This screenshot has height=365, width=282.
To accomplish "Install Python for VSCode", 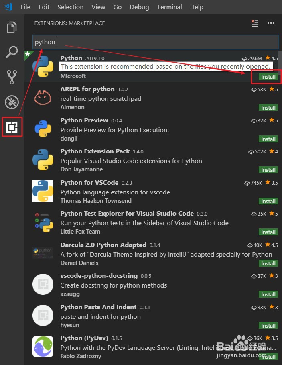I will pos(268,201).
